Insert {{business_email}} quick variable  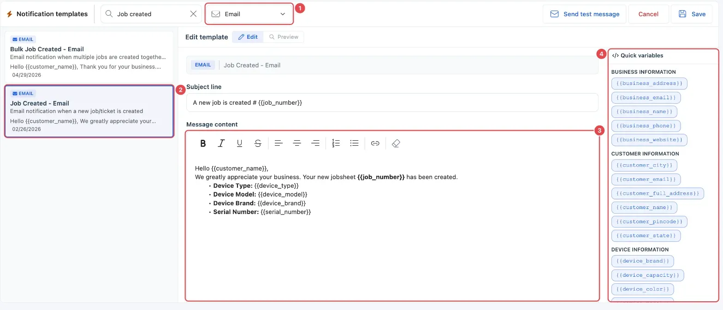646,98
